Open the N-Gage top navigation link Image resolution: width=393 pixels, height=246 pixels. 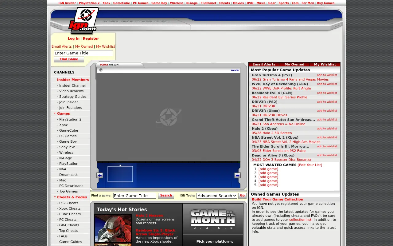(192, 3)
